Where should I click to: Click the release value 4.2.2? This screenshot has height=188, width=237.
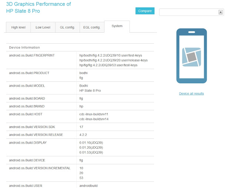(83, 135)
